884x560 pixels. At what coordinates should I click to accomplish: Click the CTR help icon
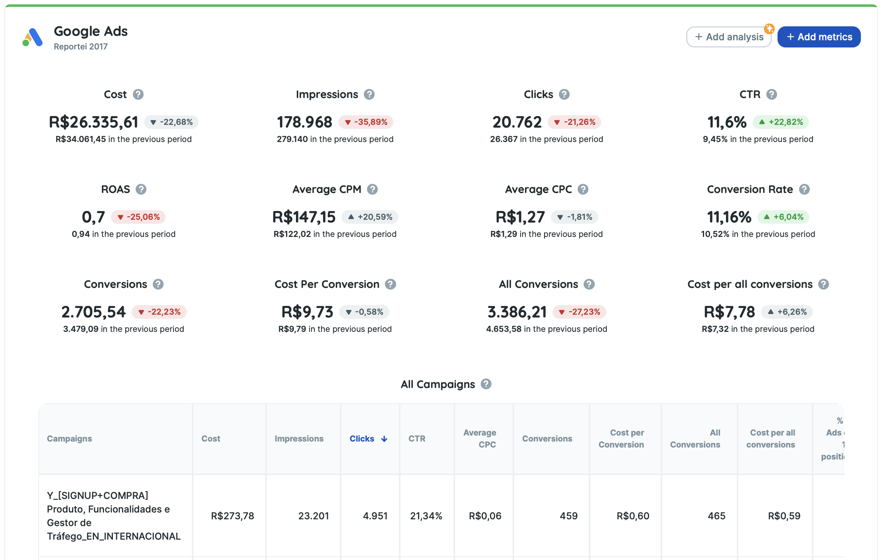point(772,95)
